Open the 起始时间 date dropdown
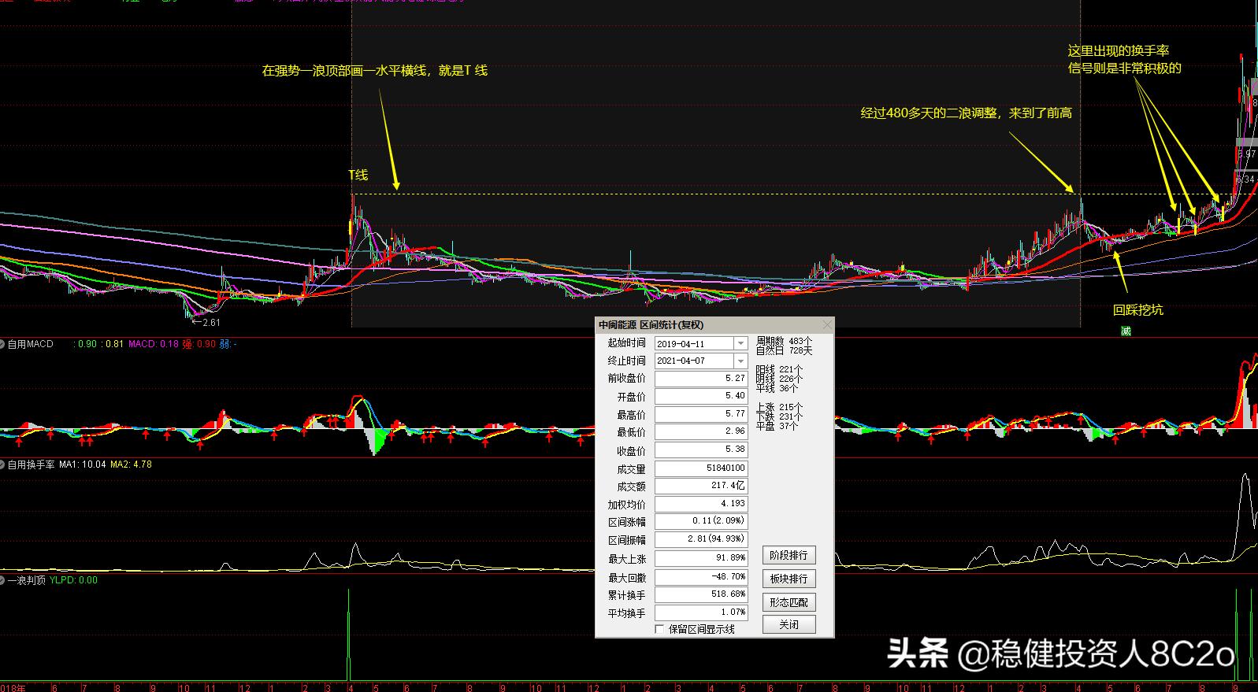Viewport: 1258px width, 692px height. click(x=740, y=343)
